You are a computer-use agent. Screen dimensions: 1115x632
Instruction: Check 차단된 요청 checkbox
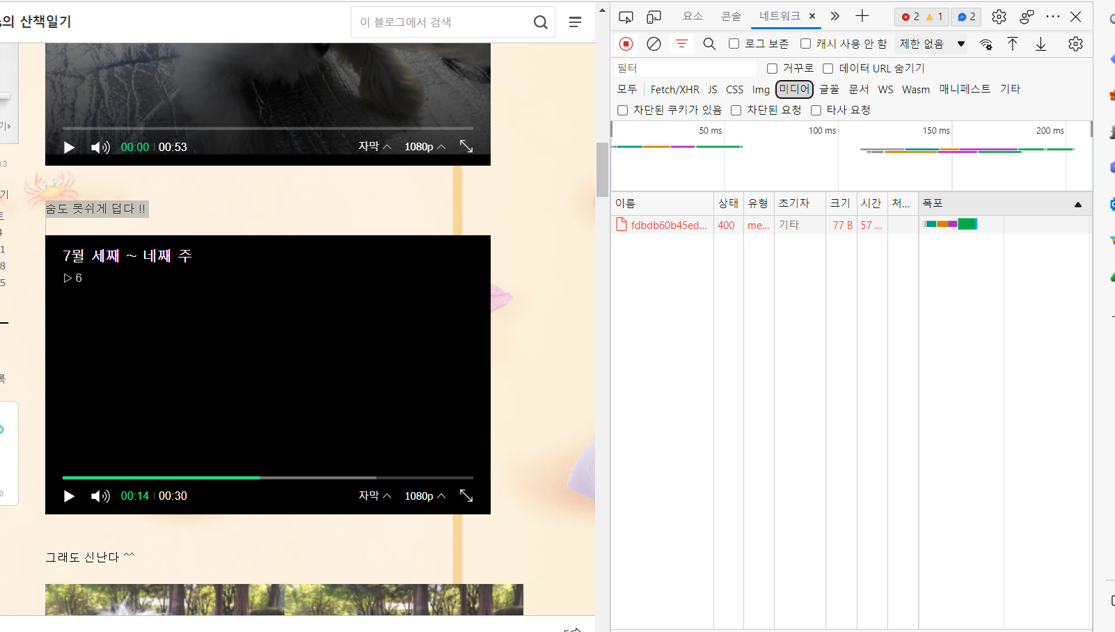736,110
